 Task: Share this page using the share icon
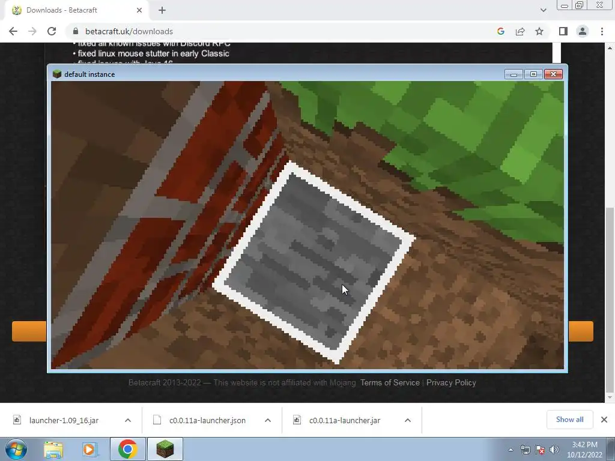click(520, 31)
